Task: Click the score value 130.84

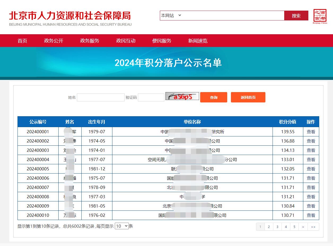Action: coord(288,206)
